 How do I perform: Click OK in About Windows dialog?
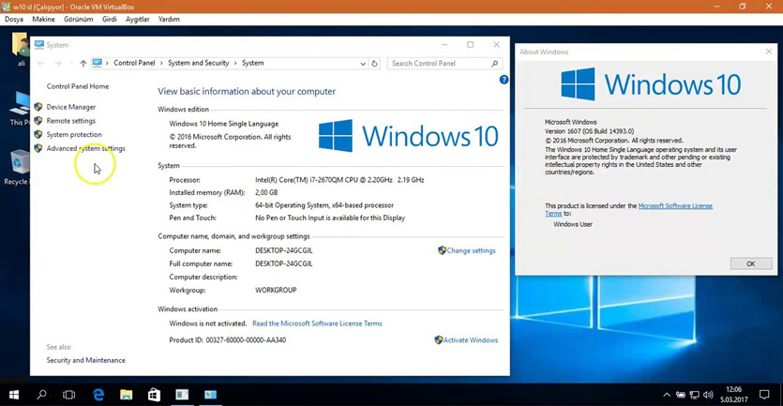pos(751,263)
